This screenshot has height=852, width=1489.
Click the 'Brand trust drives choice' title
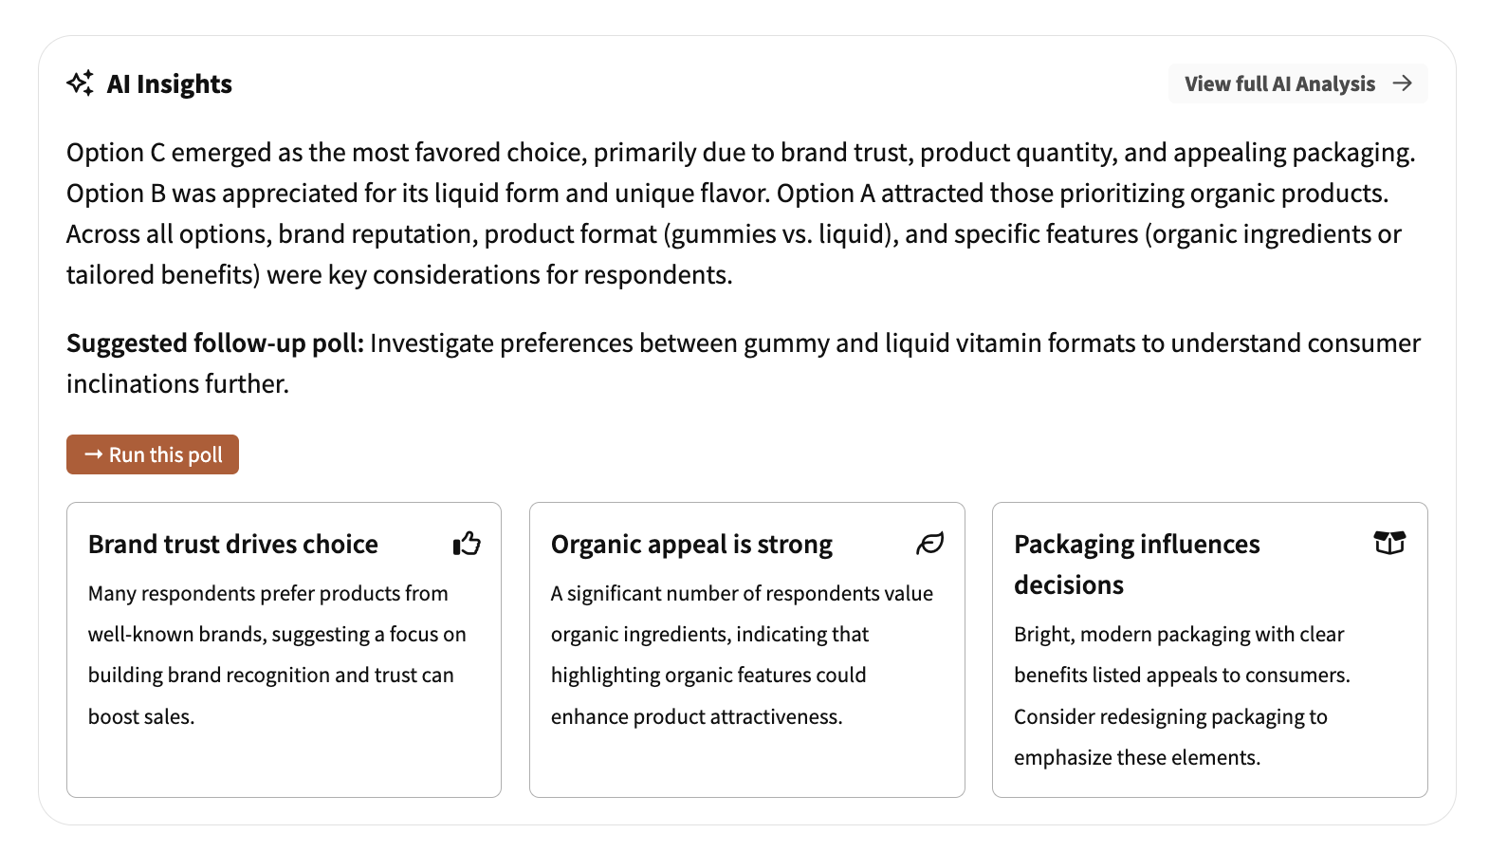click(x=233, y=545)
